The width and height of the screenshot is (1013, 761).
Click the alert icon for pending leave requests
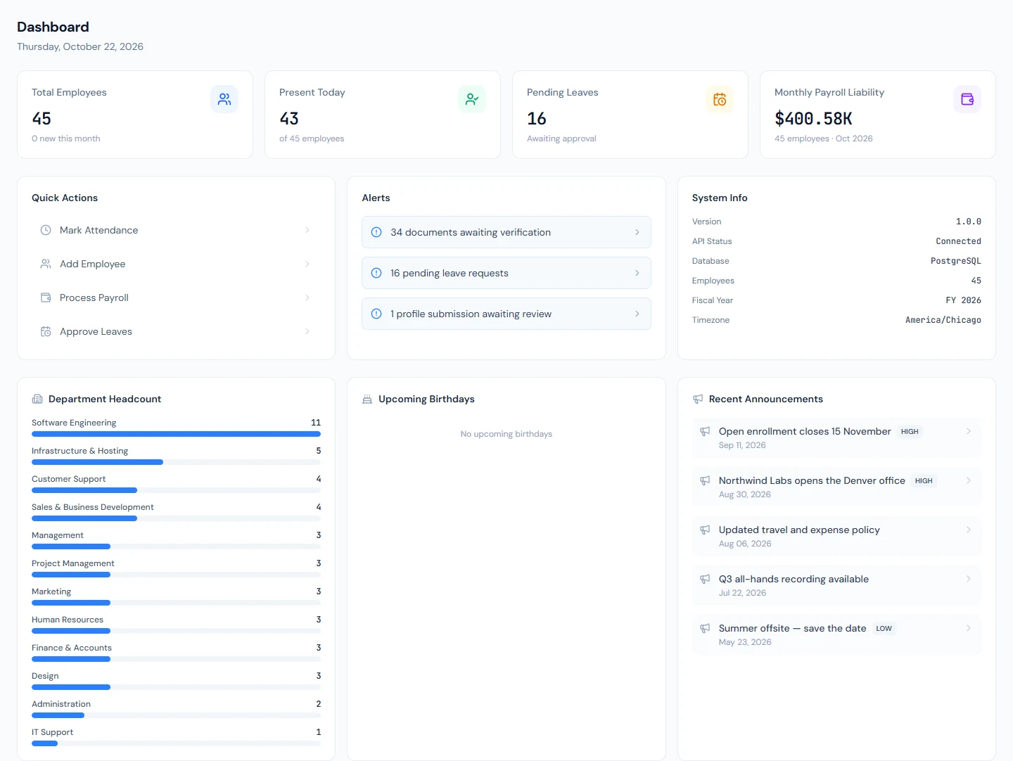click(376, 273)
